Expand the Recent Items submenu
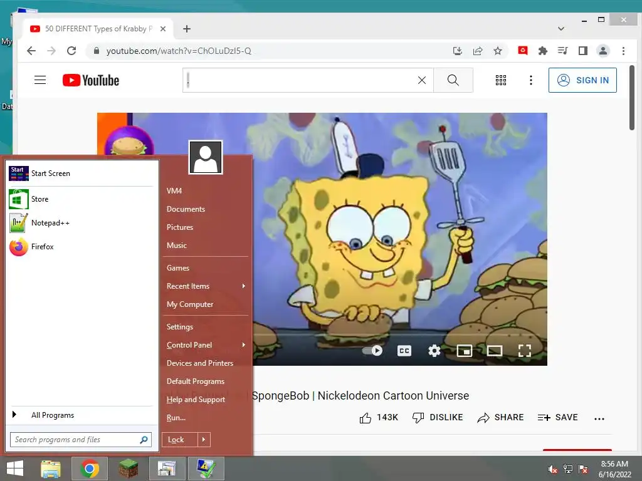642x481 pixels. [206, 286]
